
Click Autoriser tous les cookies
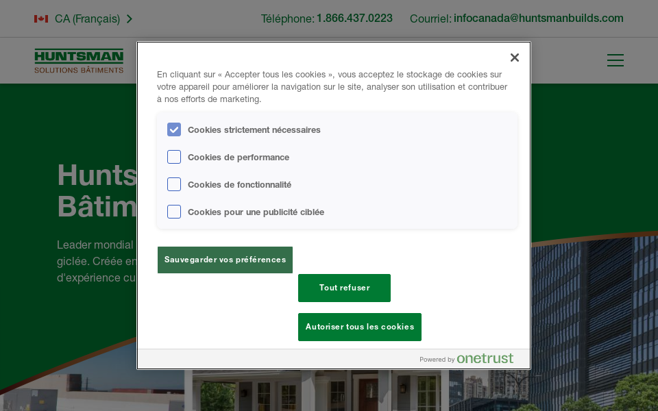coord(359,327)
